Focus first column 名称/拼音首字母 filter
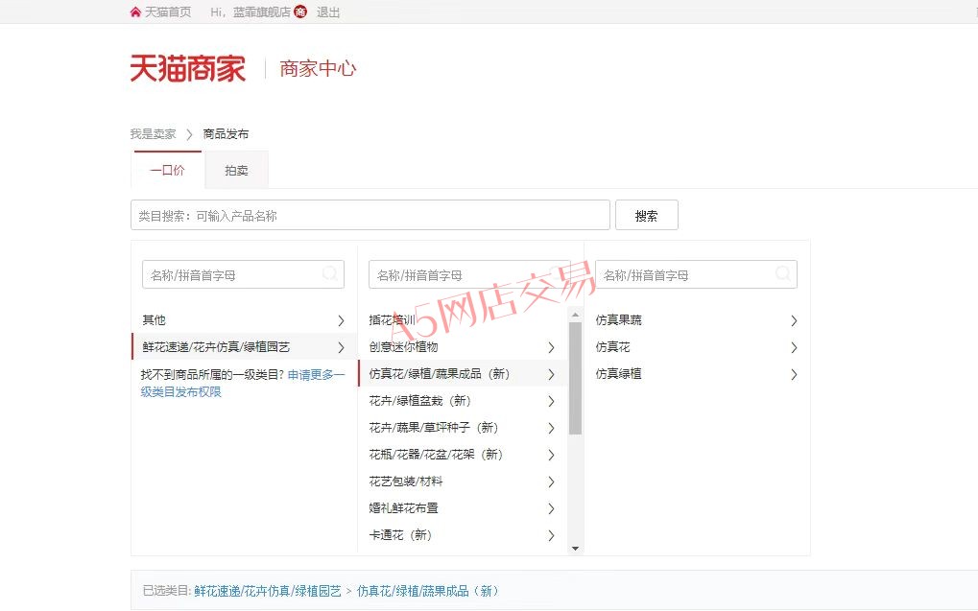978x611 pixels. (x=243, y=274)
